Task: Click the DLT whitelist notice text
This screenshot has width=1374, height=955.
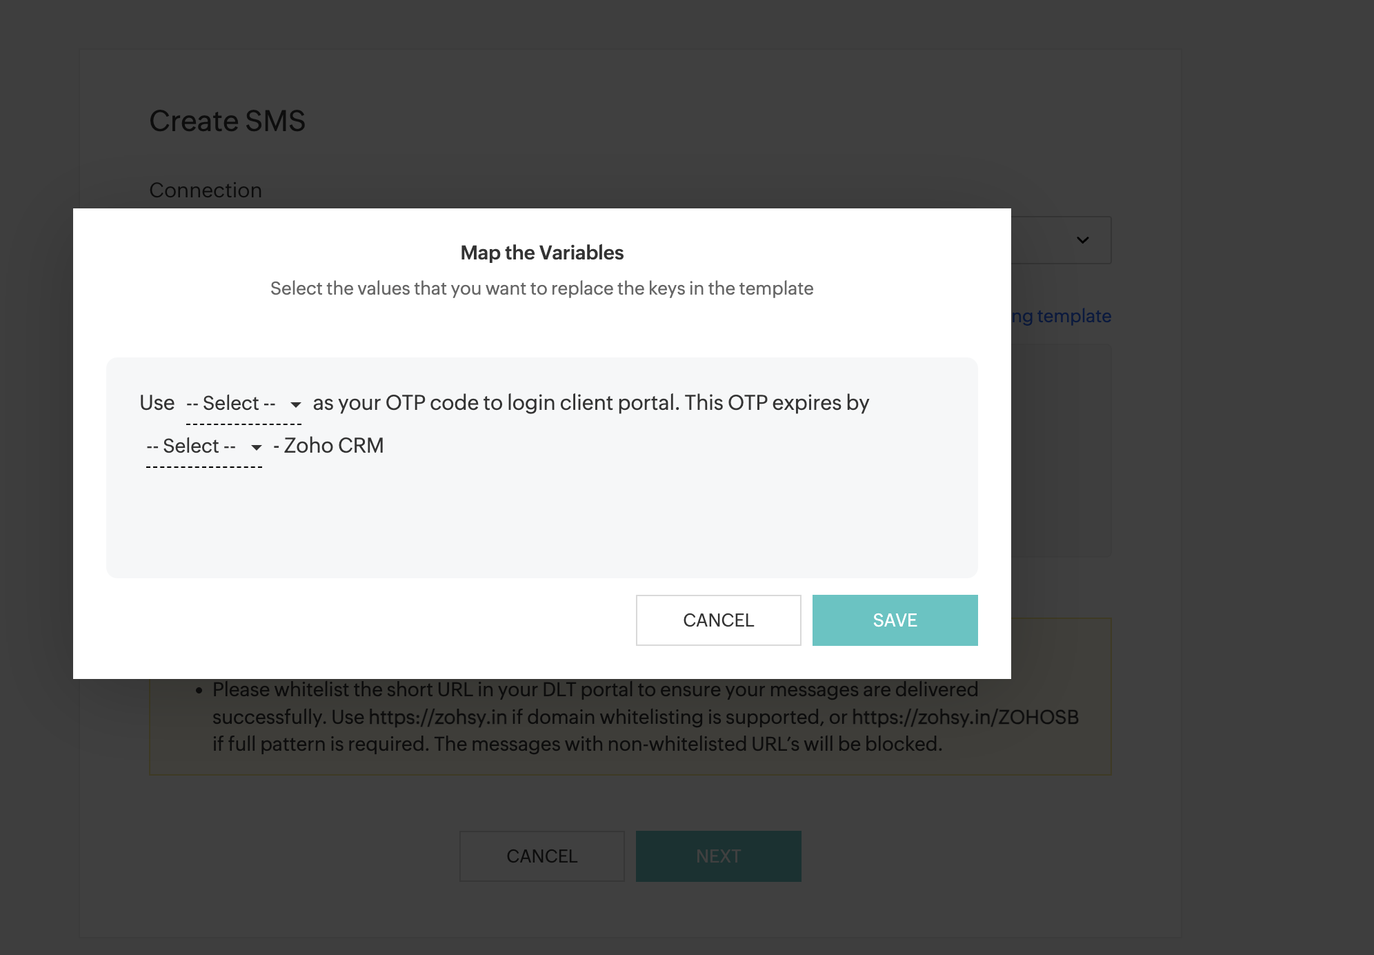Action: [x=593, y=717]
